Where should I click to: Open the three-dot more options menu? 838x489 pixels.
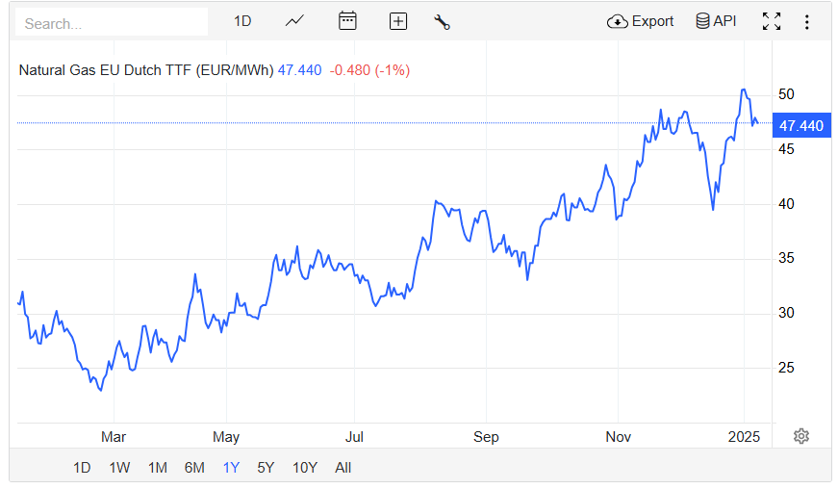pyautogui.click(x=806, y=21)
